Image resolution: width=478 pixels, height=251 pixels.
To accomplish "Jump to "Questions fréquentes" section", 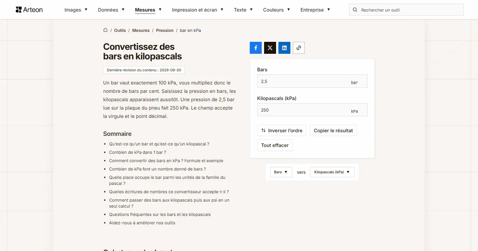I will coord(160,214).
